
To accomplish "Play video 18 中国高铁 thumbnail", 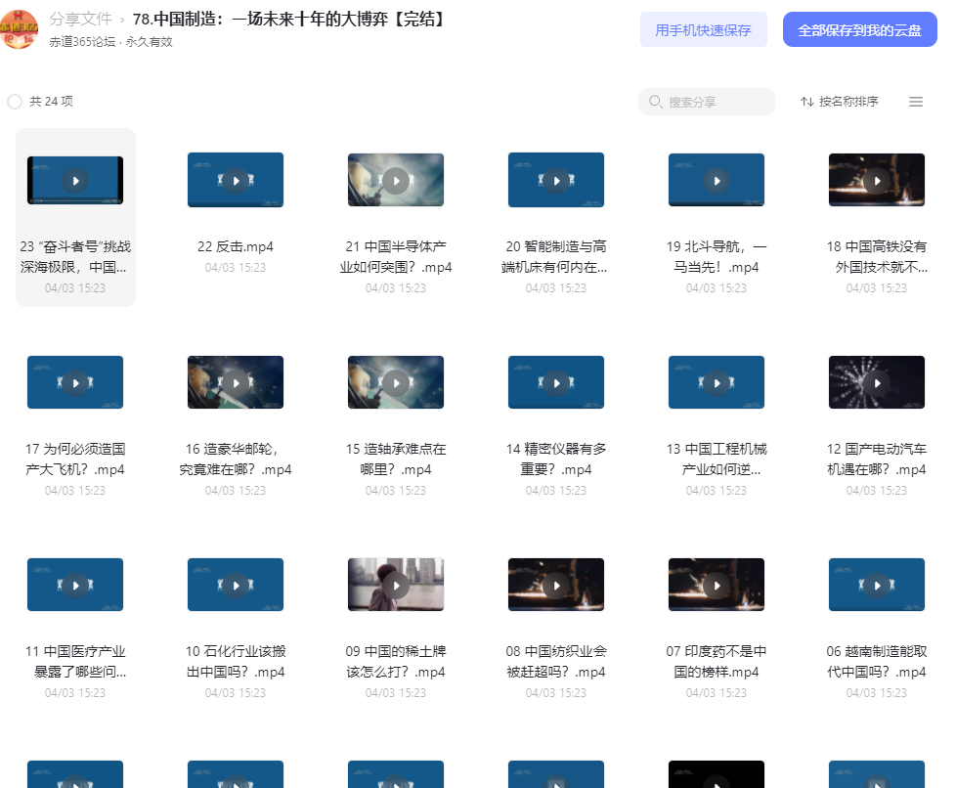I will click(877, 181).
